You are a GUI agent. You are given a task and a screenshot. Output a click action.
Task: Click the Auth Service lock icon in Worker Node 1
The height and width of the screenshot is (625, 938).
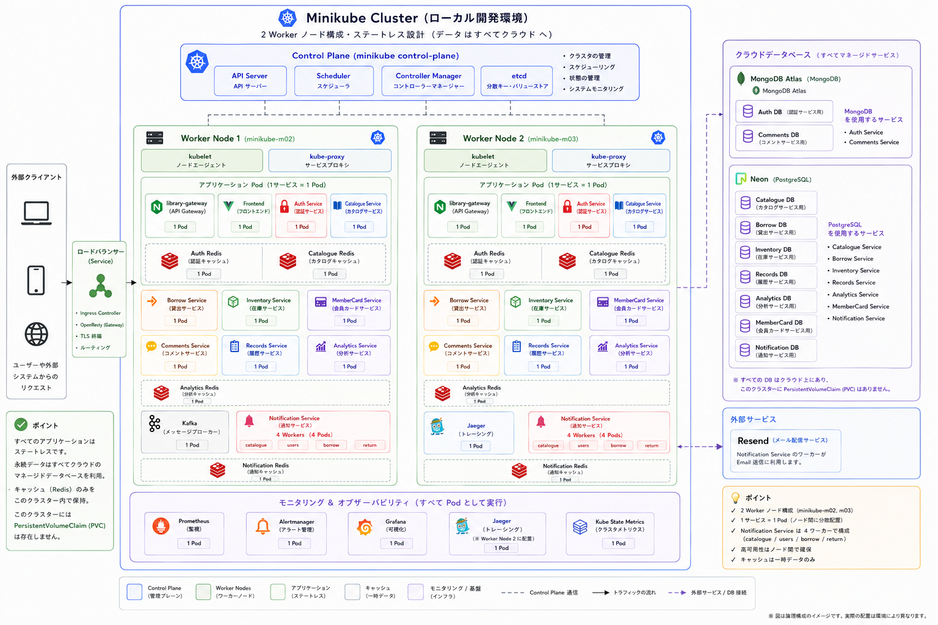click(284, 206)
